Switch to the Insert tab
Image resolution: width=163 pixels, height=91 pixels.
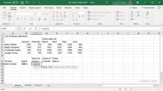click(x=22, y=8)
